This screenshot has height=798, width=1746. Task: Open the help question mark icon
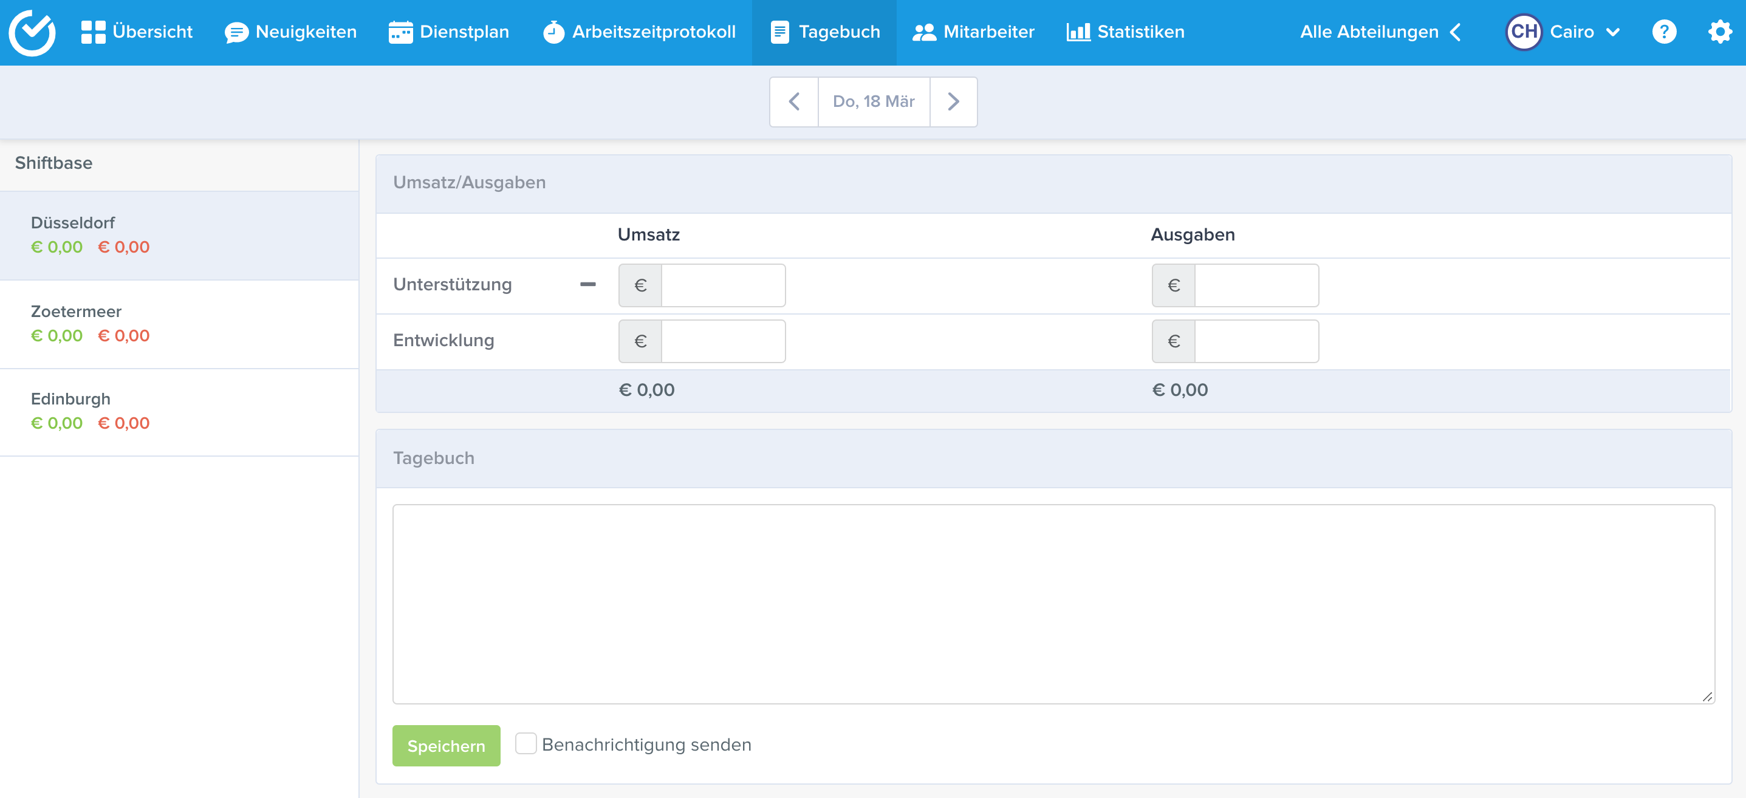pos(1664,32)
